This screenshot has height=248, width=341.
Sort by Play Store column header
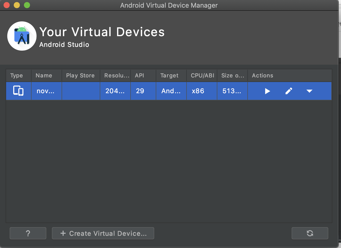click(x=81, y=76)
